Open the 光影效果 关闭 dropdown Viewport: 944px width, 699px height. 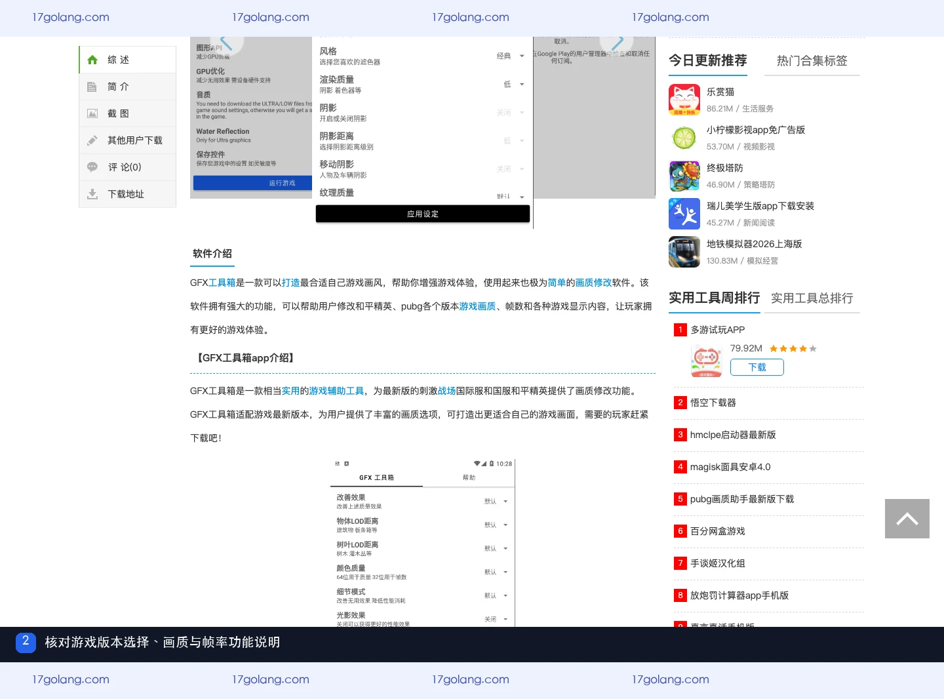point(496,619)
